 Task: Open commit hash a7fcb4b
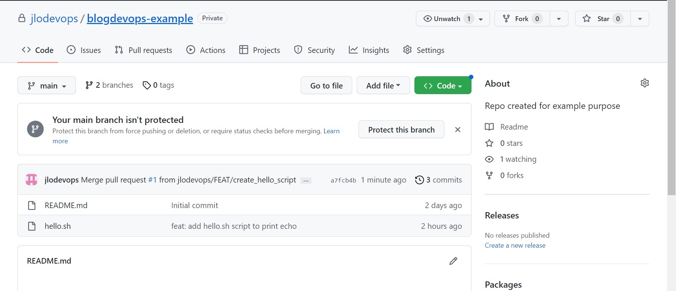click(x=343, y=180)
